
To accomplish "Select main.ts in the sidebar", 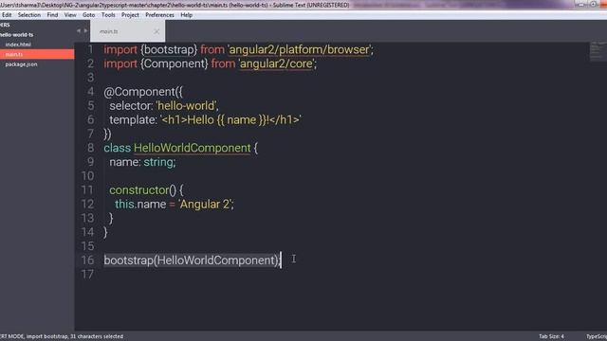I will pyautogui.click(x=37, y=55).
